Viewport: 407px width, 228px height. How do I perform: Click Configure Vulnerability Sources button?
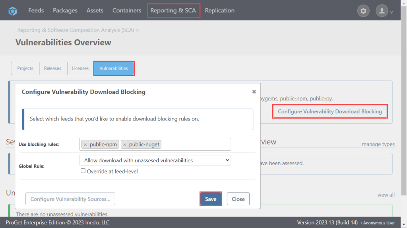70,199
